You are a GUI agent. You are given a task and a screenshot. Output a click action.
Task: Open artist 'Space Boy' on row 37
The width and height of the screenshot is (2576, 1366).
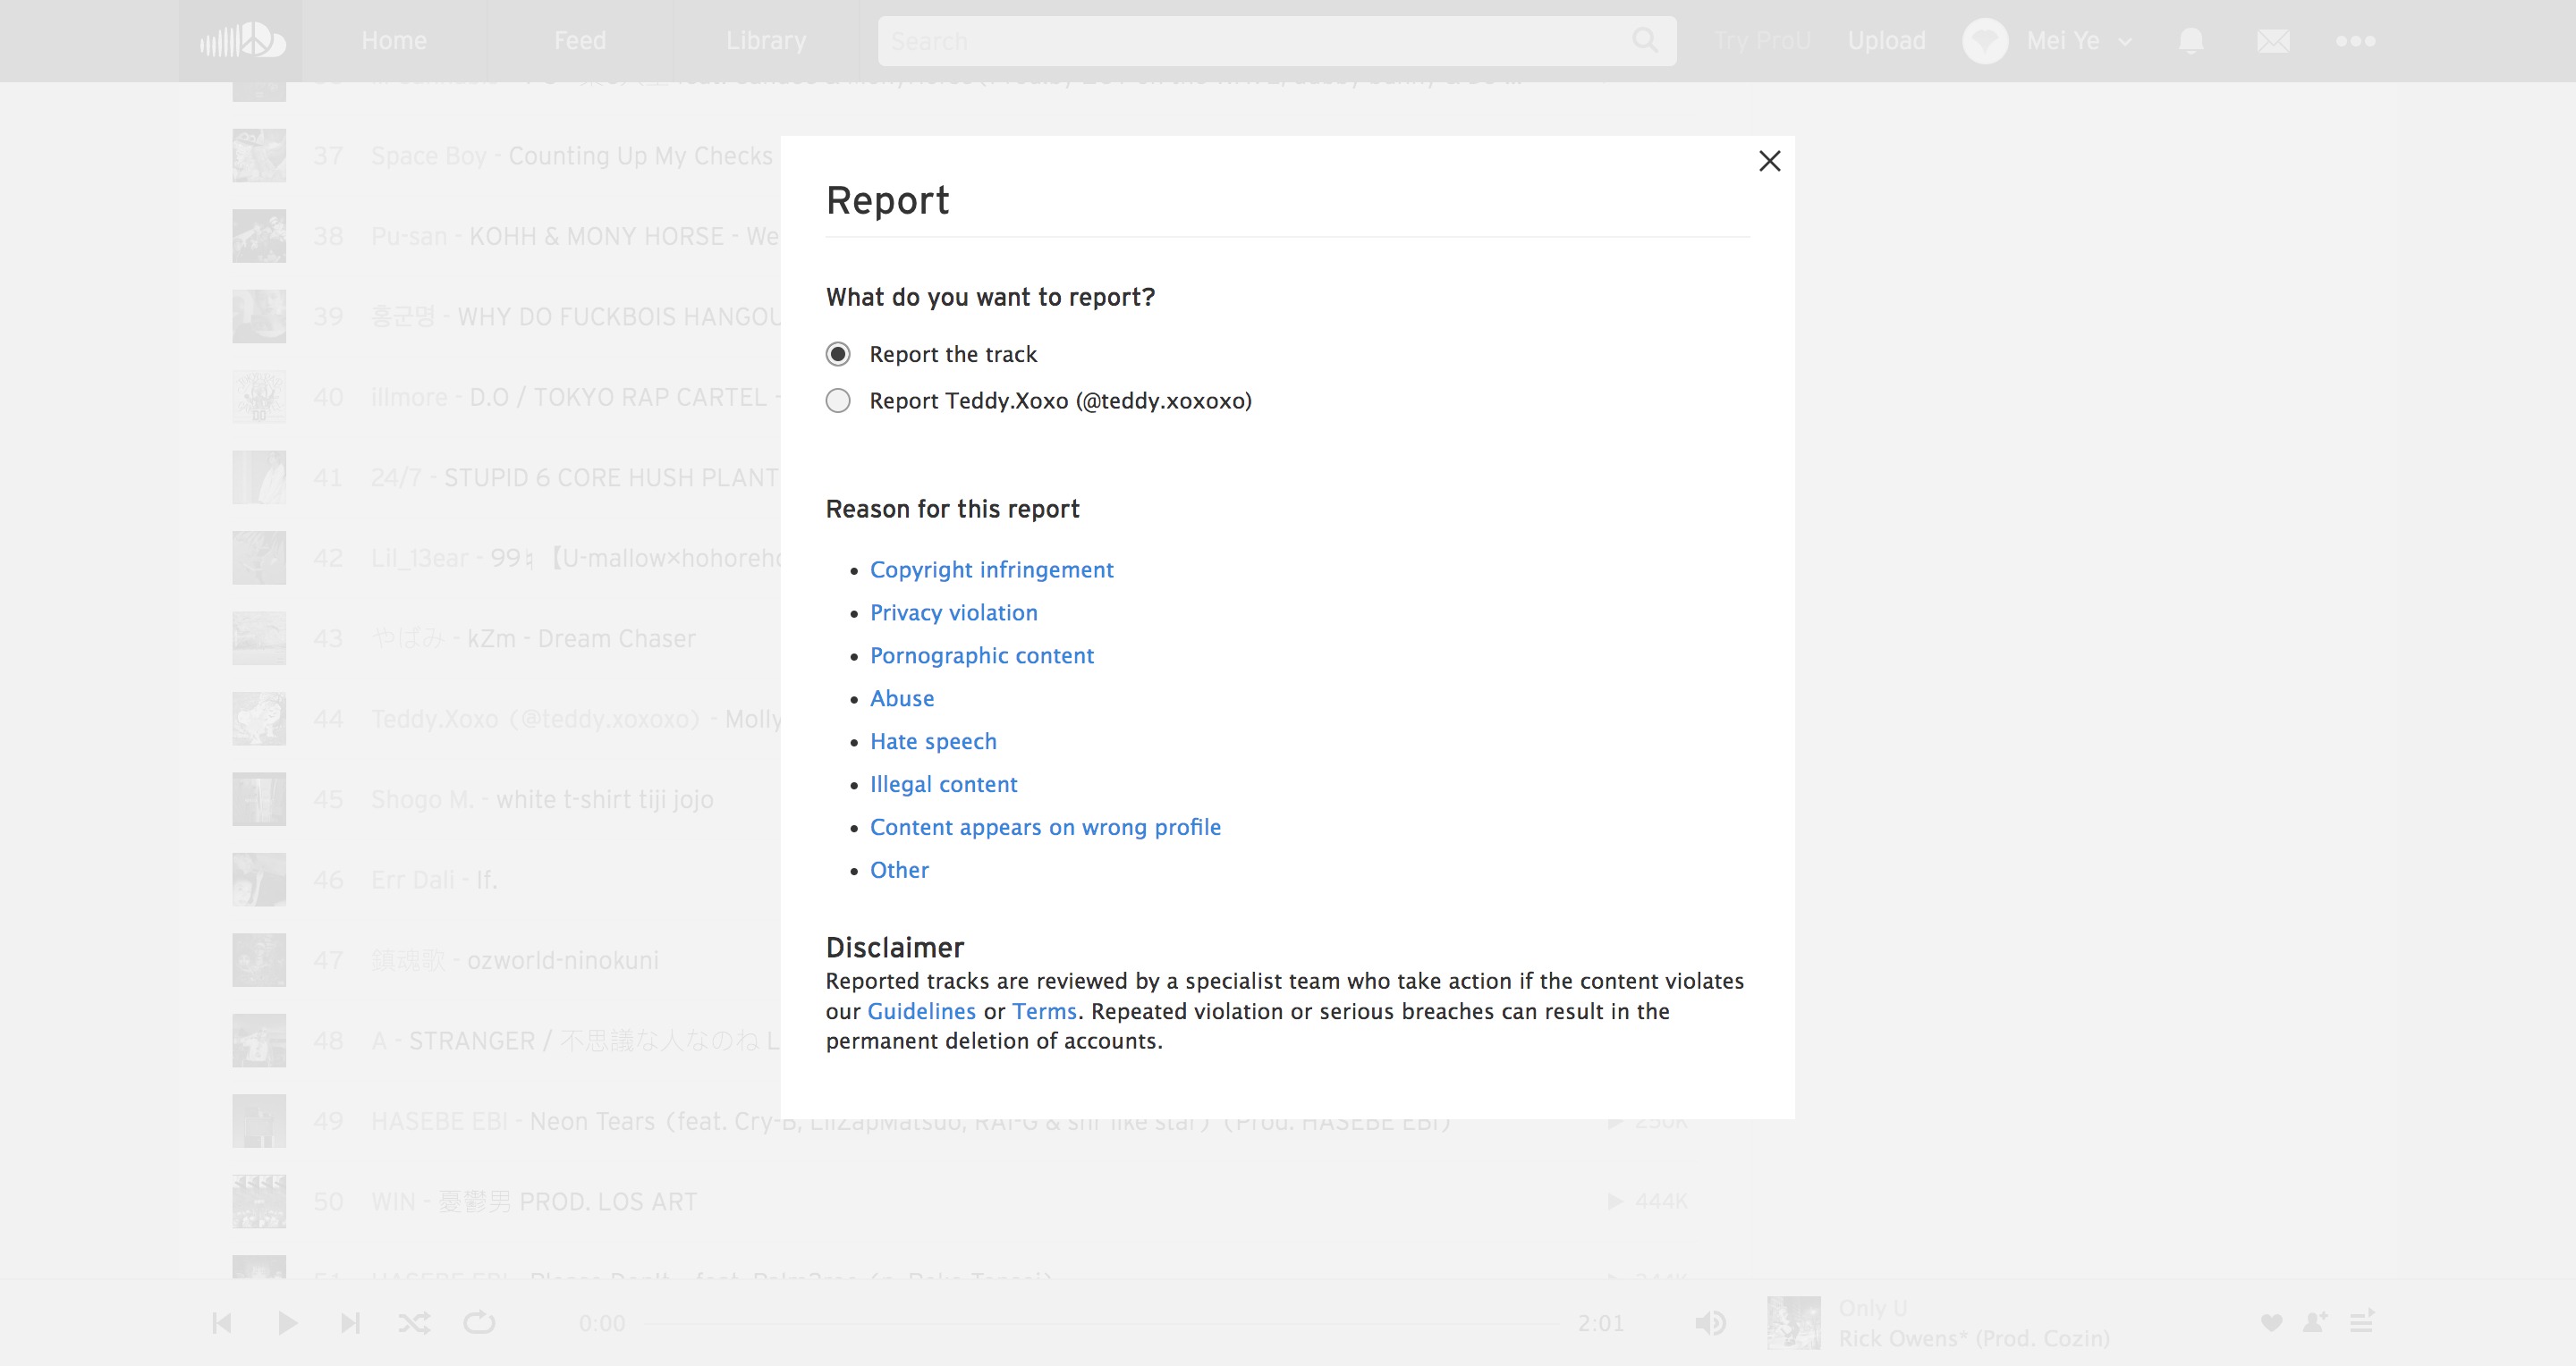[x=429, y=156]
